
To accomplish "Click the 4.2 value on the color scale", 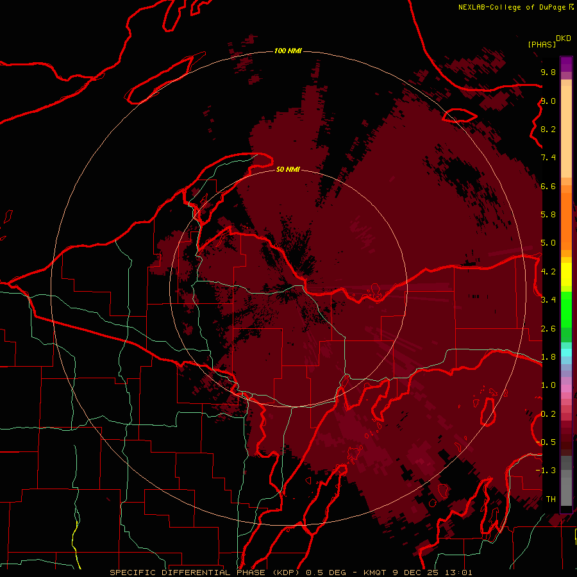I will pos(548,271).
